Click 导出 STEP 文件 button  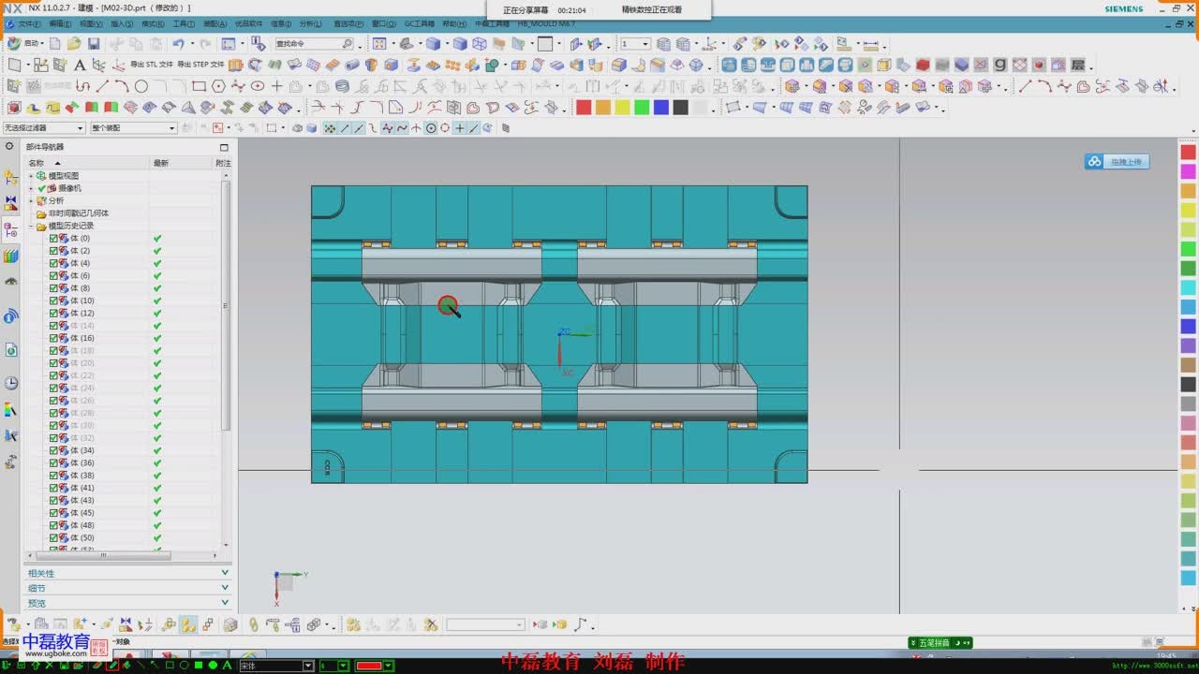point(201,65)
